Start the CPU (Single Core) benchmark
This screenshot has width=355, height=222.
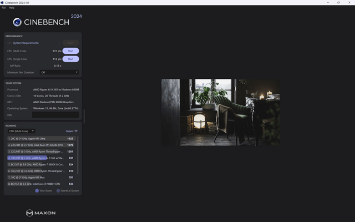click(x=70, y=59)
